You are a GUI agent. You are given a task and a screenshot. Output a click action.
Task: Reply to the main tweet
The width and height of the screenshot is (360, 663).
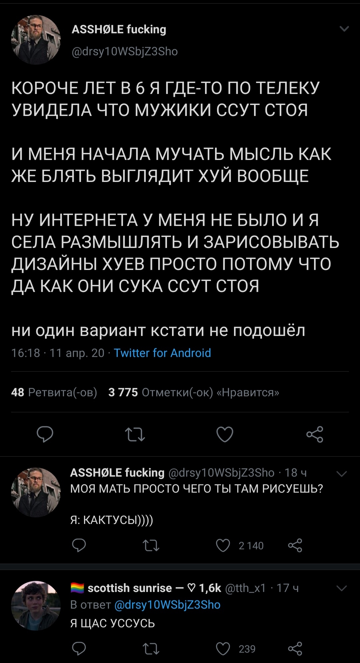pyautogui.click(x=45, y=434)
